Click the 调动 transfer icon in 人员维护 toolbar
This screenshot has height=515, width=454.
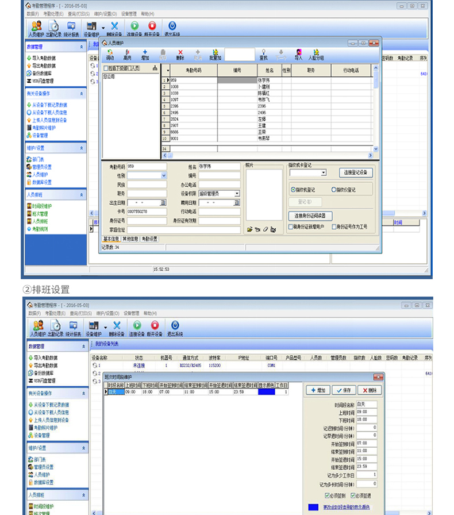[x=110, y=53]
